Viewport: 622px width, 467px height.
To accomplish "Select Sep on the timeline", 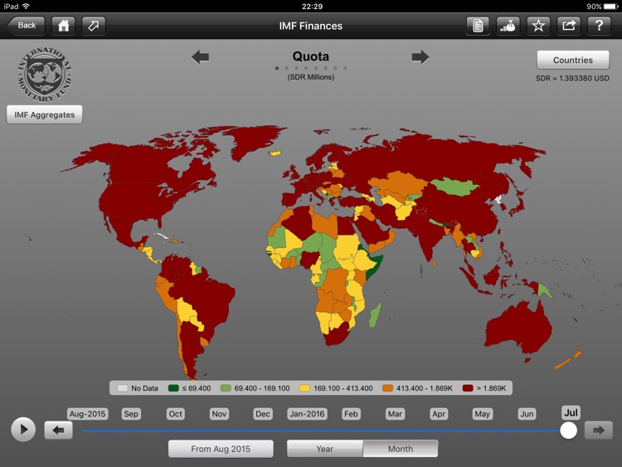I will 131,414.
